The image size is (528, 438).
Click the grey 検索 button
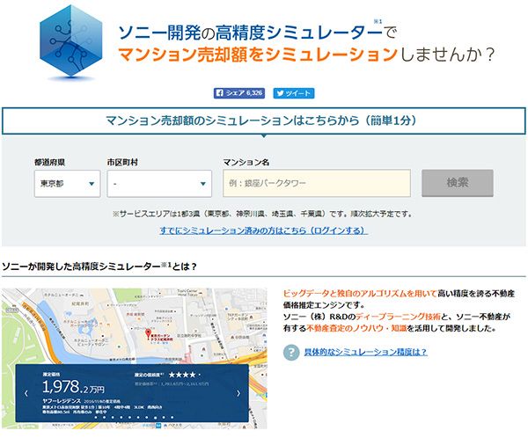[x=458, y=183]
